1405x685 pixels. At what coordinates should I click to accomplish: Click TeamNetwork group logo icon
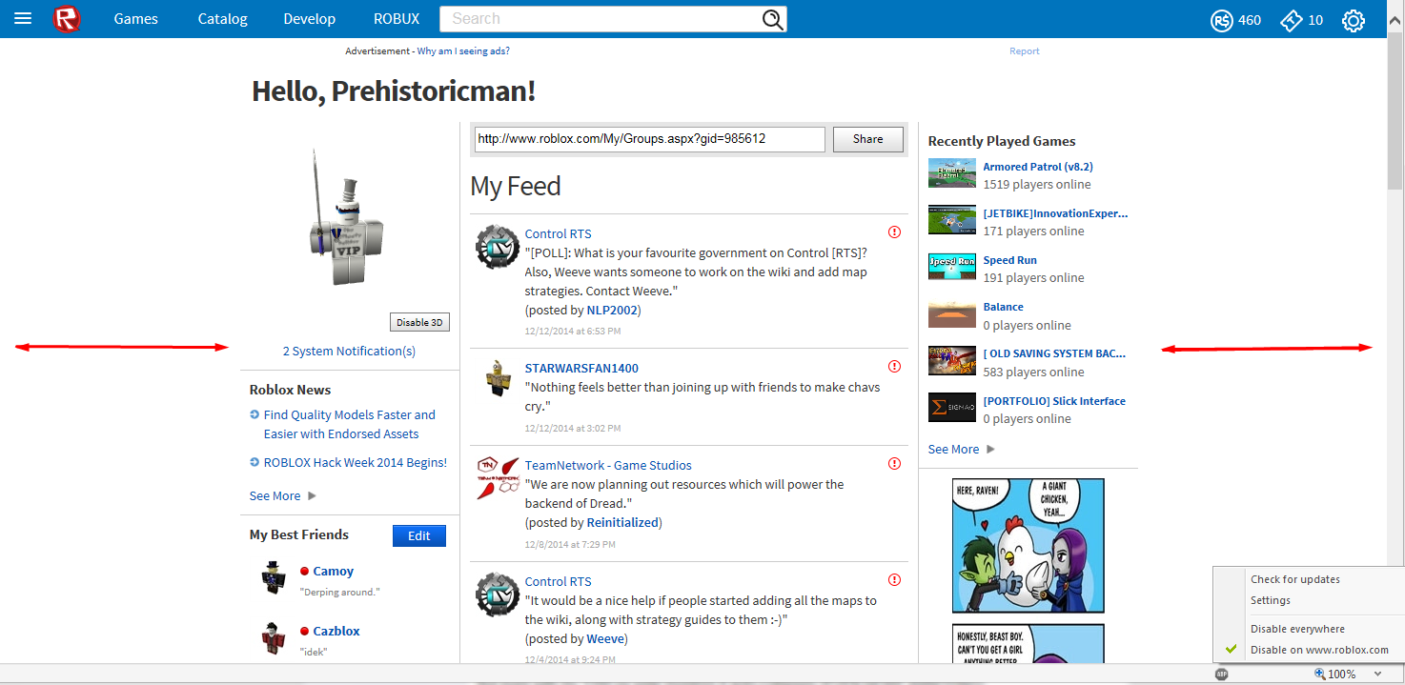coord(497,478)
